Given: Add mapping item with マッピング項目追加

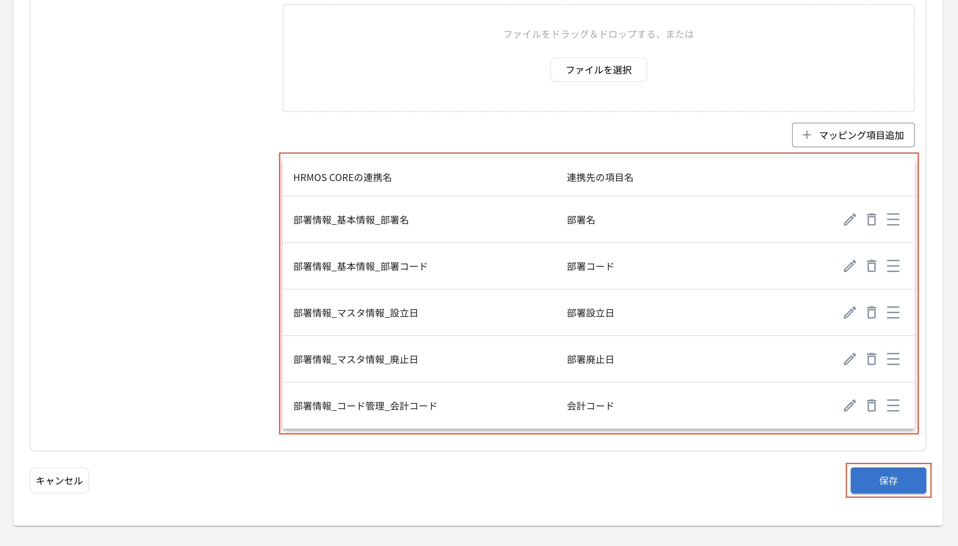Looking at the screenshot, I should coord(853,135).
